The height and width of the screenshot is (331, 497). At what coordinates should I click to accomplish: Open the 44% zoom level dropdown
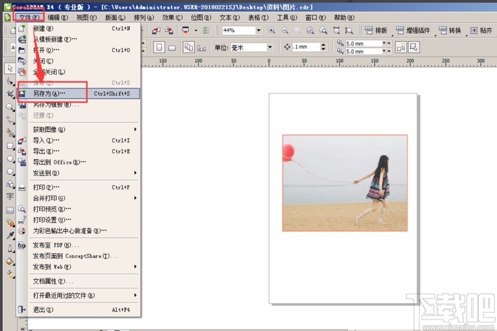pyautogui.click(x=259, y=30)
